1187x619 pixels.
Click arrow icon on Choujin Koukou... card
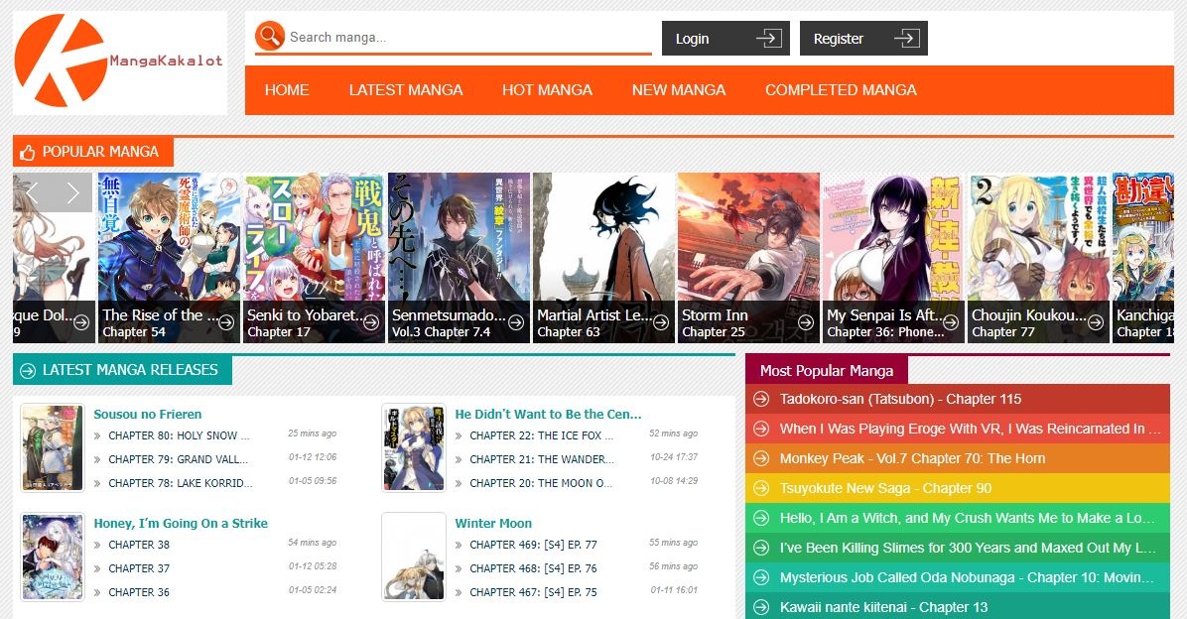tap(1096, 322)
